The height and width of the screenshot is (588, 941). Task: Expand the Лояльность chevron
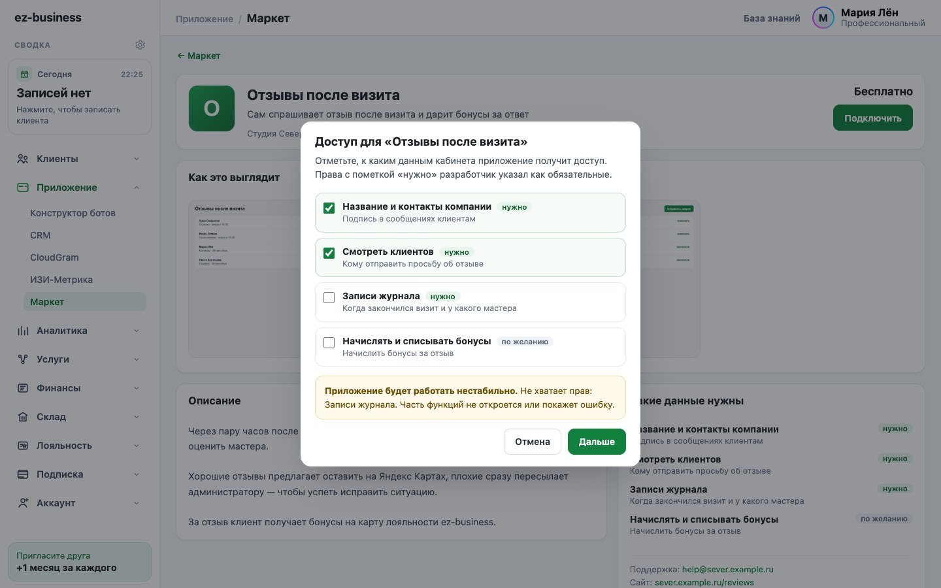(x=137, y=446)
